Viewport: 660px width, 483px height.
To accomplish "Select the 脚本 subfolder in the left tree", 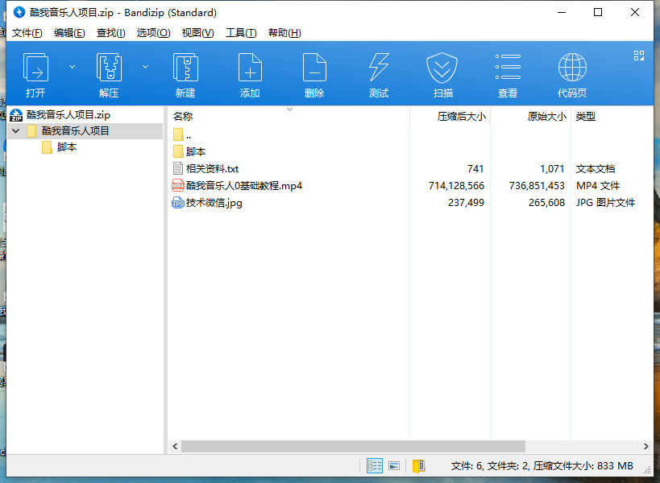I will [x=67, y=147].
